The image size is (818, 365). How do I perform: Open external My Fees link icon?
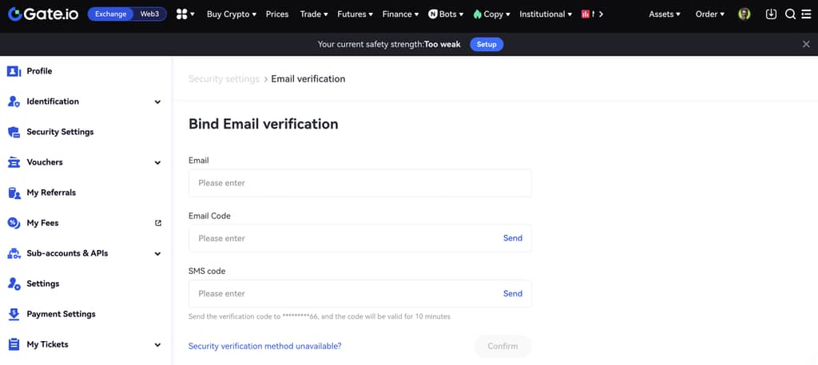157,223
